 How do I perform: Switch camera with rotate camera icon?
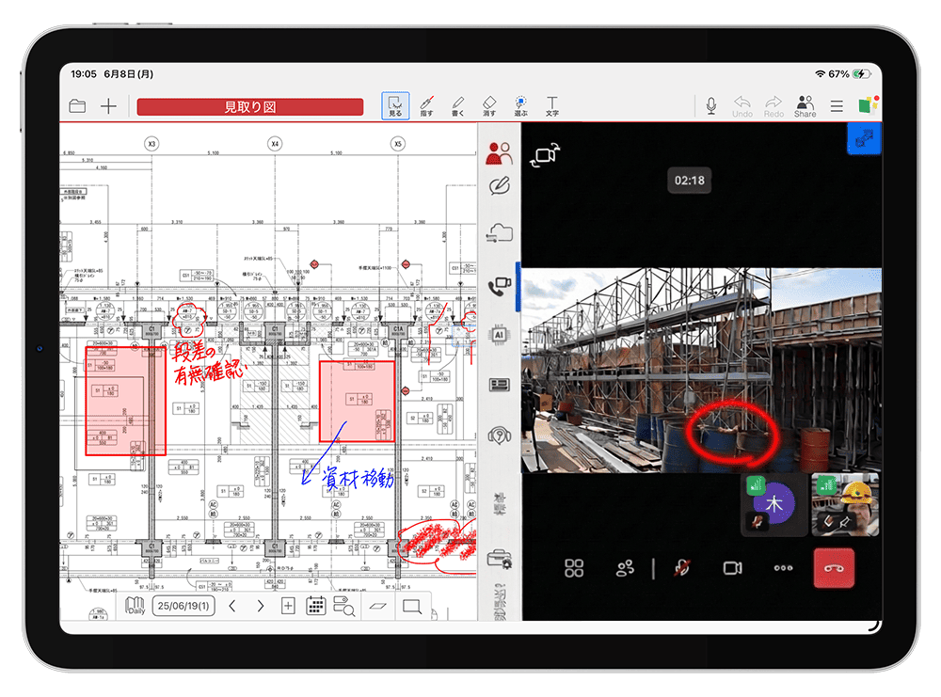(x=544, y=155)
